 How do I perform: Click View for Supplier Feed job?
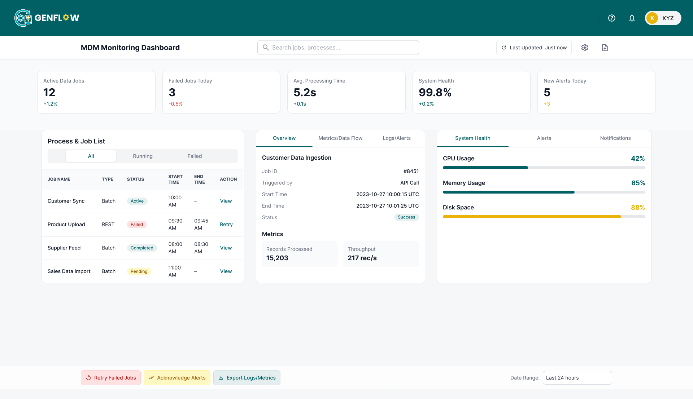coord(226,248)
